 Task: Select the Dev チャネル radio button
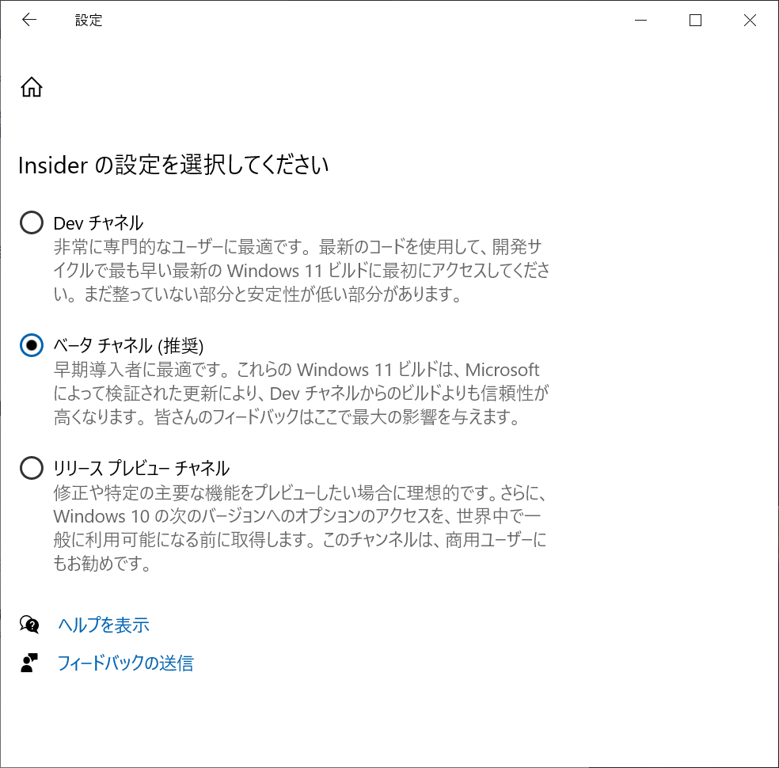(x=32, y=222)
